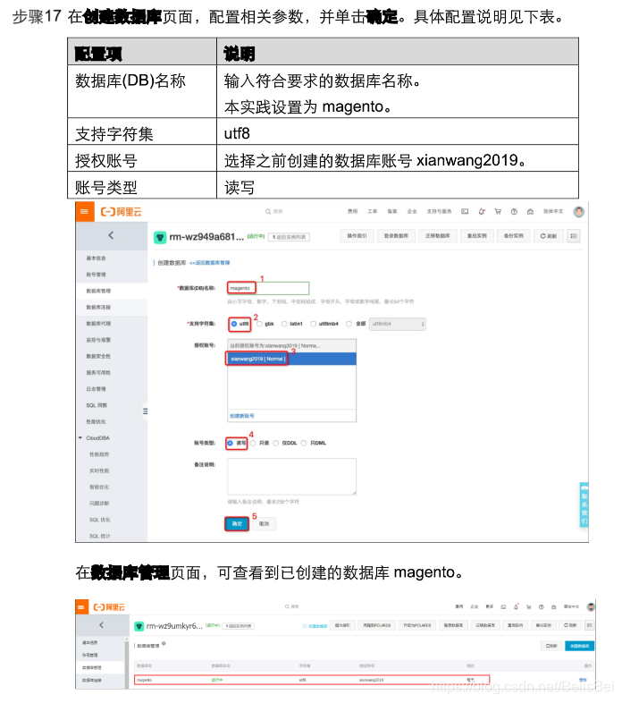Open notification bell on database management page

click(x=516, y=606)
